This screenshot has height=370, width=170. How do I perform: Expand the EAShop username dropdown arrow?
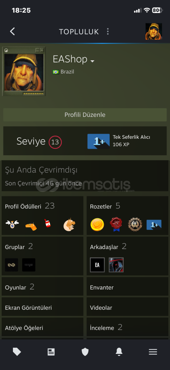click(x=92, y=61)
